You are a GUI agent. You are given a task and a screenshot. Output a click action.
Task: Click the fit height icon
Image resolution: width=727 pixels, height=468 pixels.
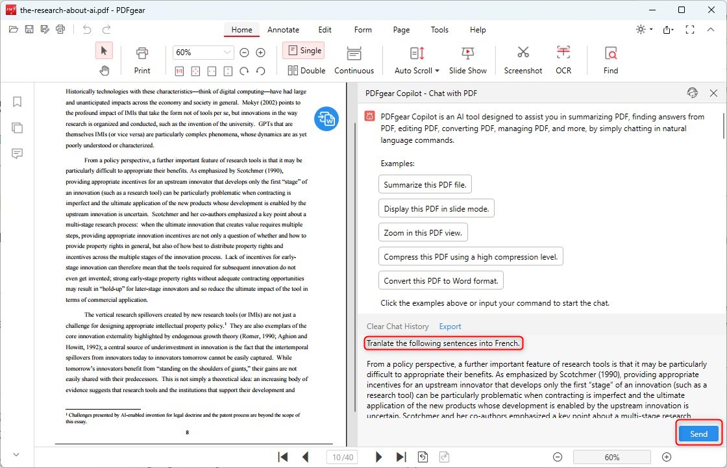[228, 71]
